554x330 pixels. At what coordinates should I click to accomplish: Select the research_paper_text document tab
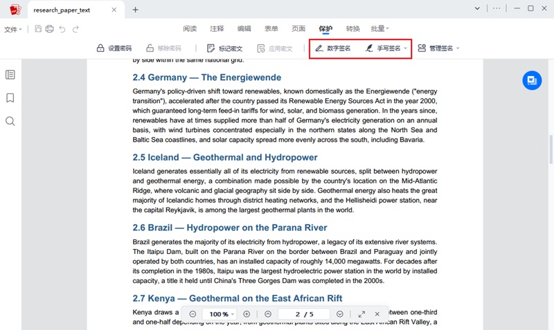76,10
